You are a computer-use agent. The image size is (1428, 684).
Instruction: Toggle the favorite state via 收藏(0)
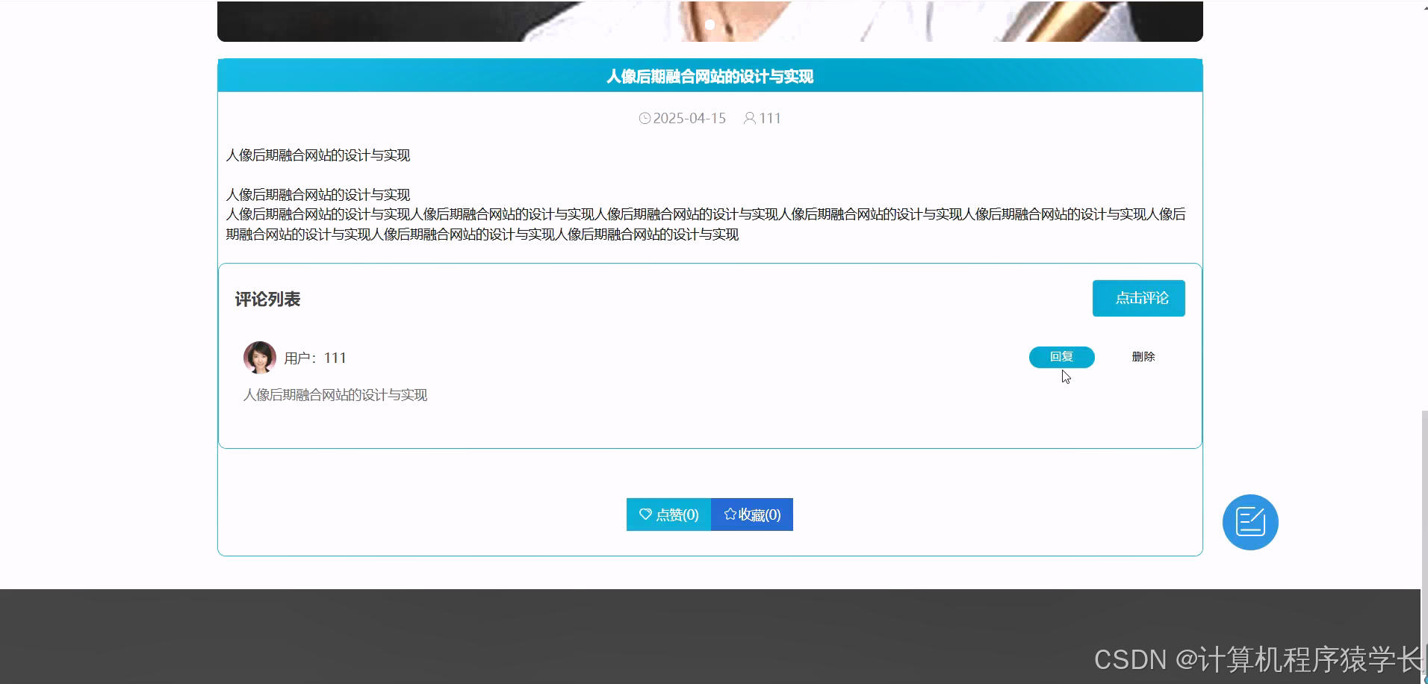pos(751,514)
